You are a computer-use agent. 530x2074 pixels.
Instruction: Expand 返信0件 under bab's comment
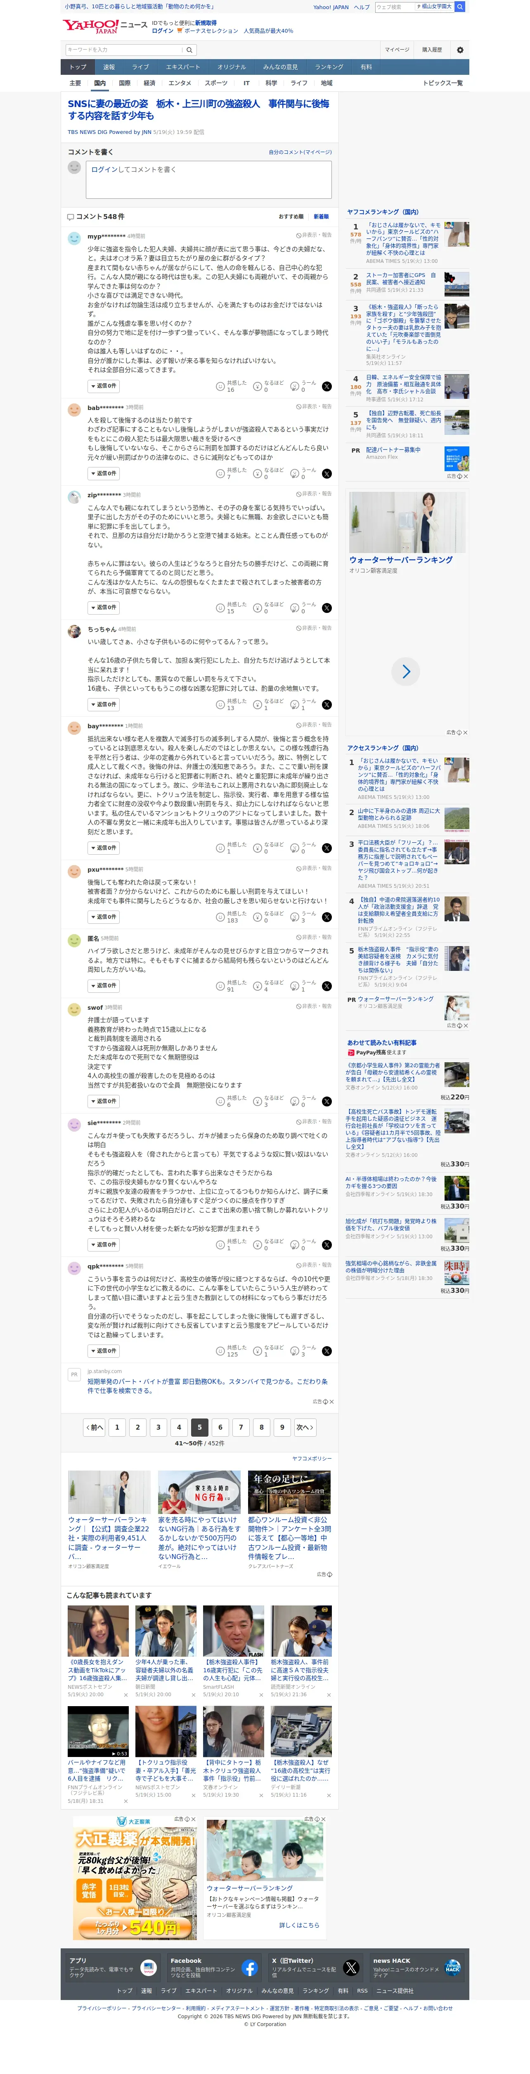[x=104, y=473]
